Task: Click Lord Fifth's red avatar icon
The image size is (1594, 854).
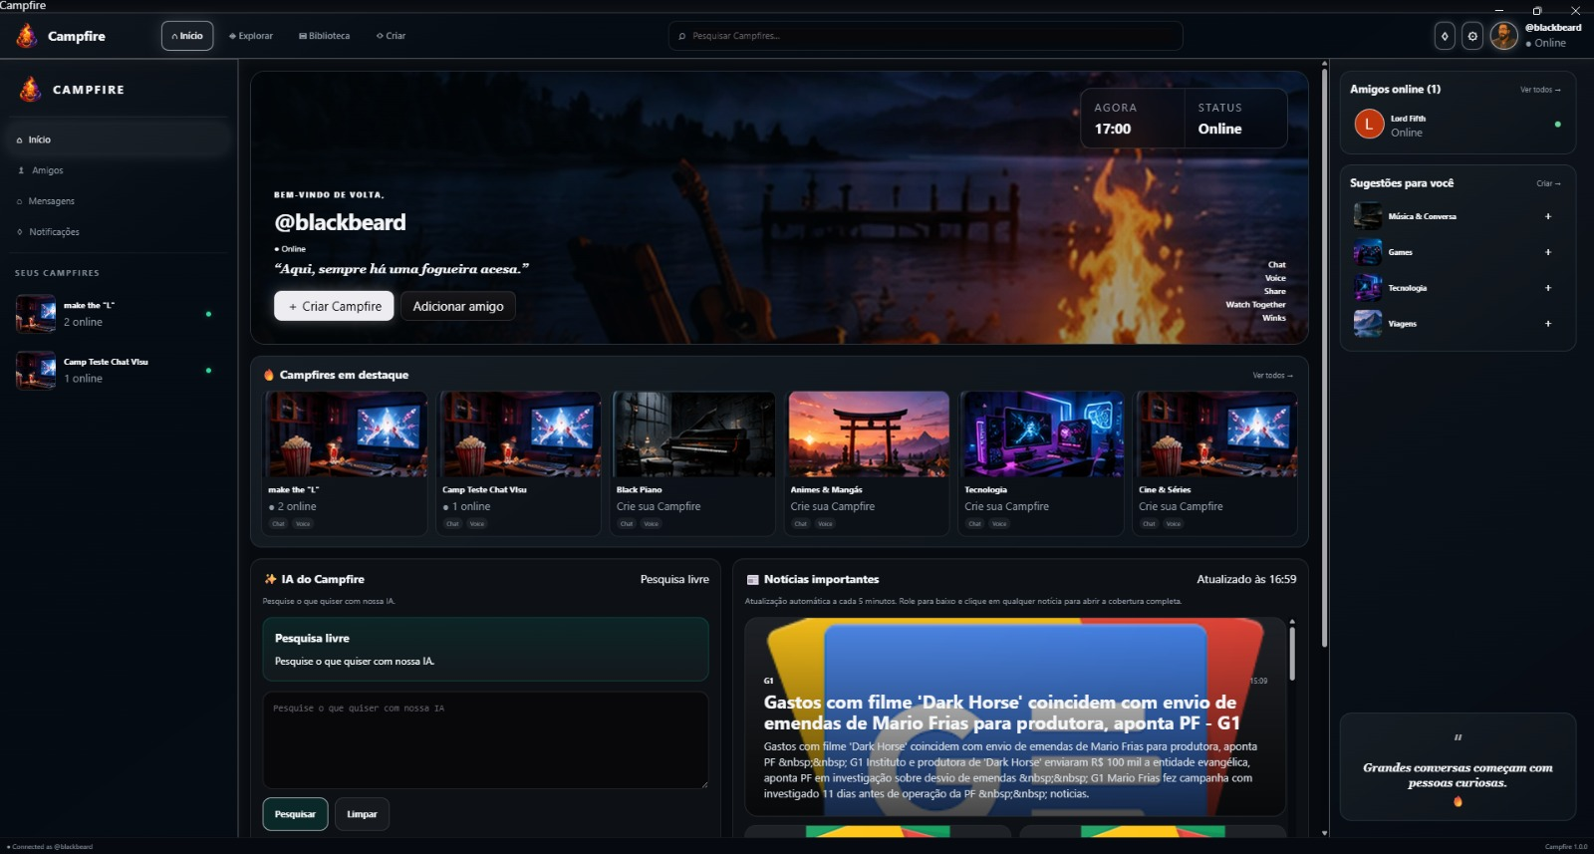Action: coord(1369,125)
